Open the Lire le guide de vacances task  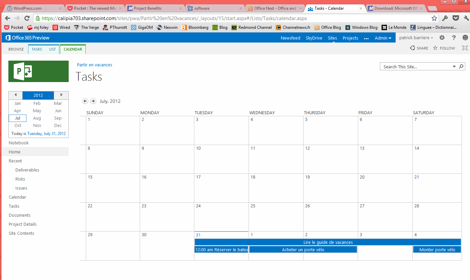tap(328, 242)
